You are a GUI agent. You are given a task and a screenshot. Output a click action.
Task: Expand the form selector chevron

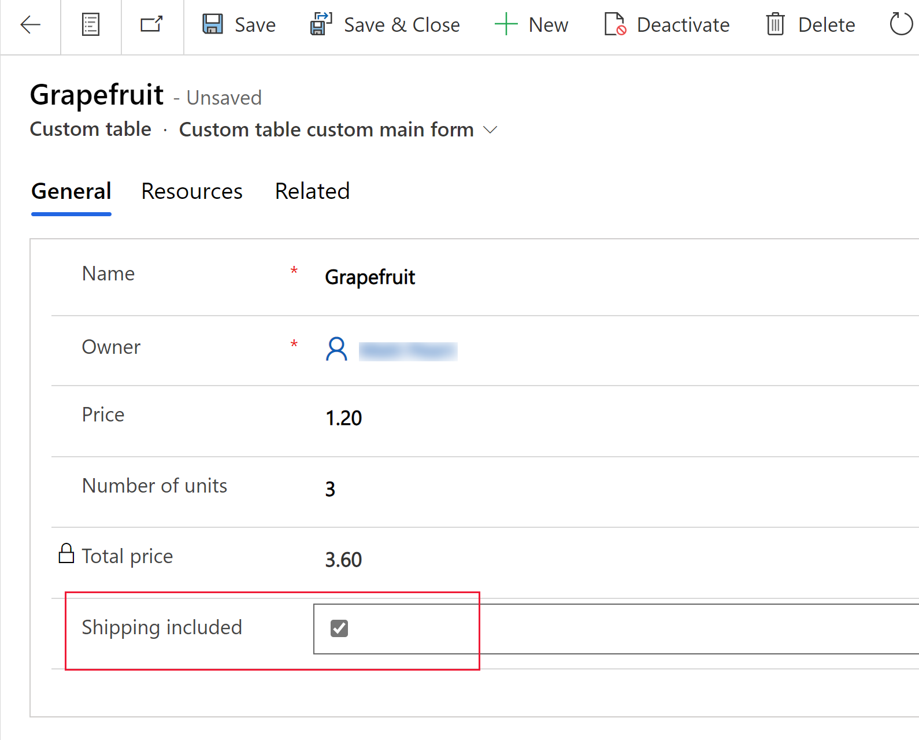(490, 129)
